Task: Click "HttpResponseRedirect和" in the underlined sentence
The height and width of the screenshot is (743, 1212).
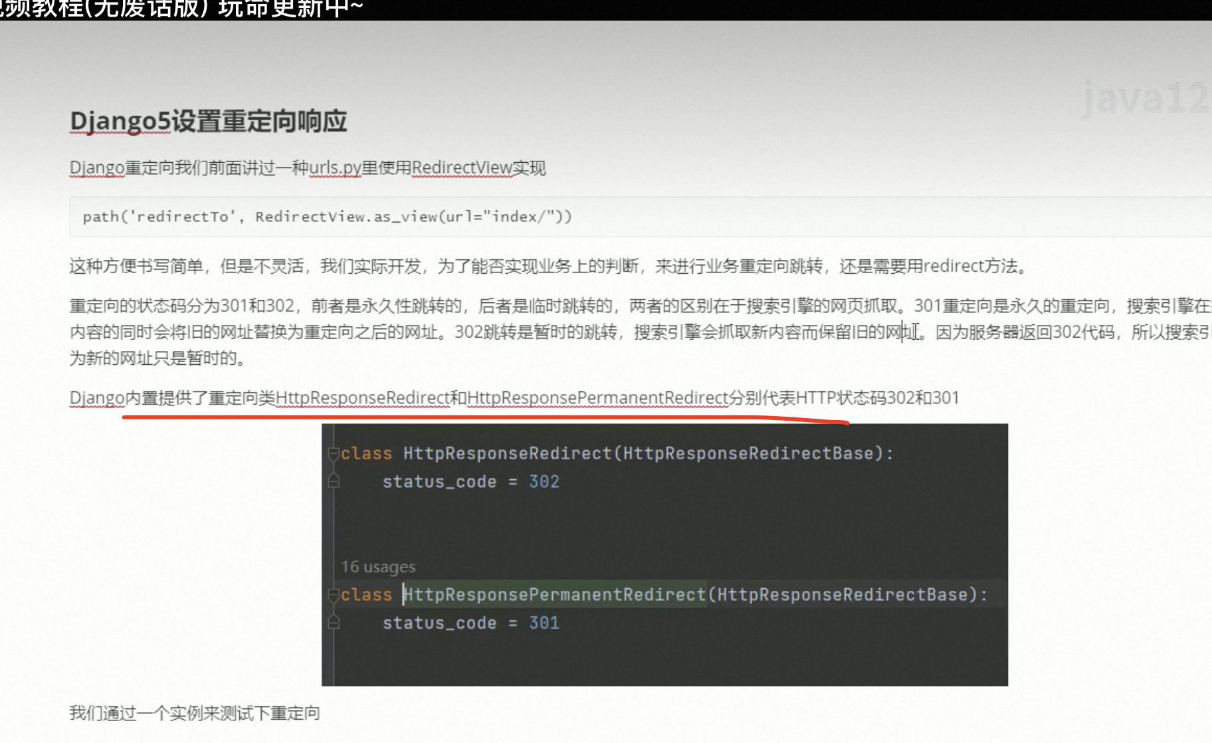Action: (x=371, y=398)
